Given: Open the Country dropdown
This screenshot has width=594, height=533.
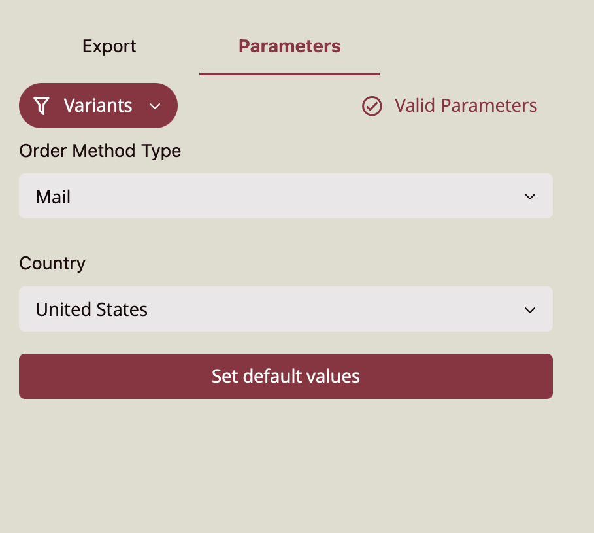Looking at the screenshot, I should click(x=286, y=309).
